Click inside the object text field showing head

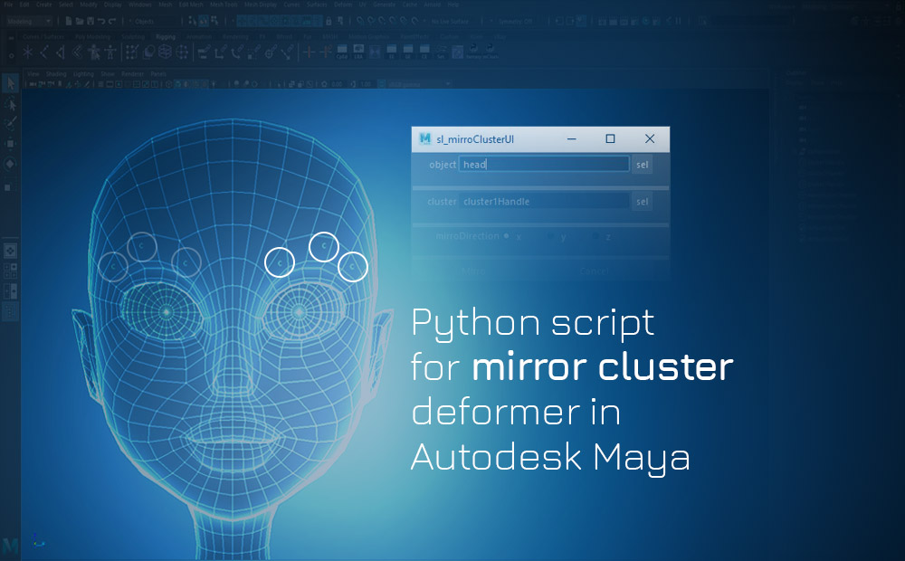tap(543, 164)
